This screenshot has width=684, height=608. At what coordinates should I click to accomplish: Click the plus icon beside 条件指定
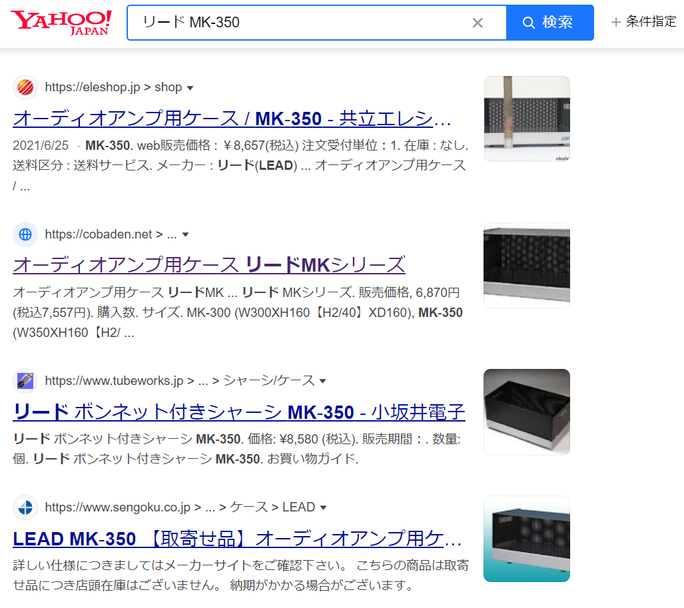(615, 22)
